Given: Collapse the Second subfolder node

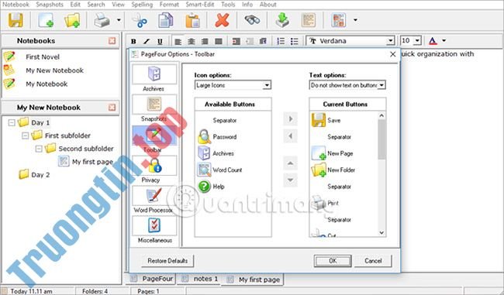Looking at the screenshot, I should [x=39, y=149].
